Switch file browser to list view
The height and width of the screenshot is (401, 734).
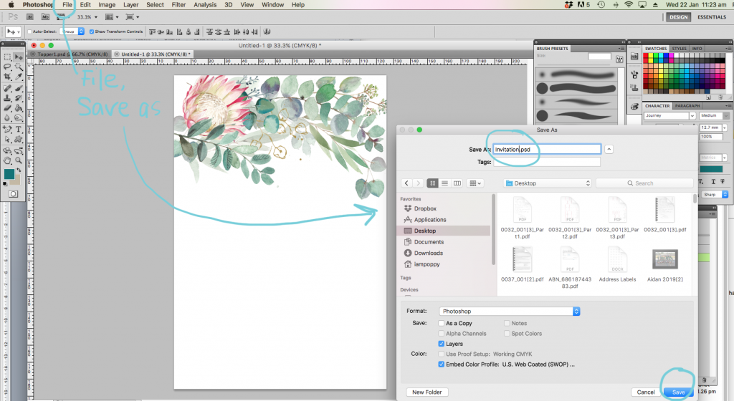tap(444, 183)
